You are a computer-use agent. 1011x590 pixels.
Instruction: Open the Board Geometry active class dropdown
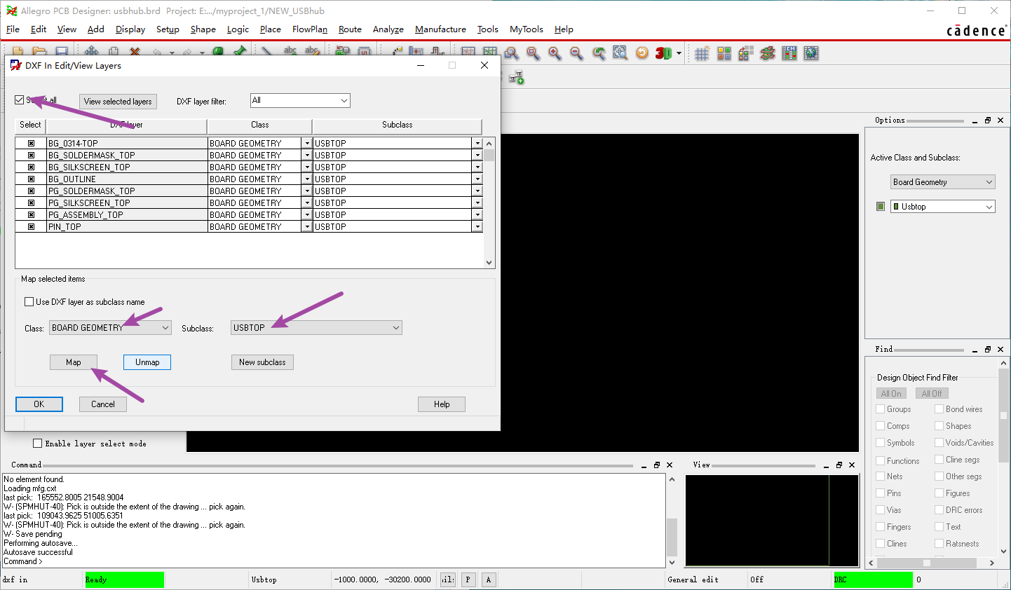click(x=943, y=182)
